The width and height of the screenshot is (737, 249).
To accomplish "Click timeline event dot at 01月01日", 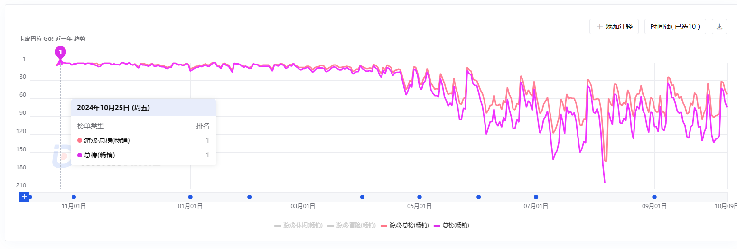I will 190,197.
